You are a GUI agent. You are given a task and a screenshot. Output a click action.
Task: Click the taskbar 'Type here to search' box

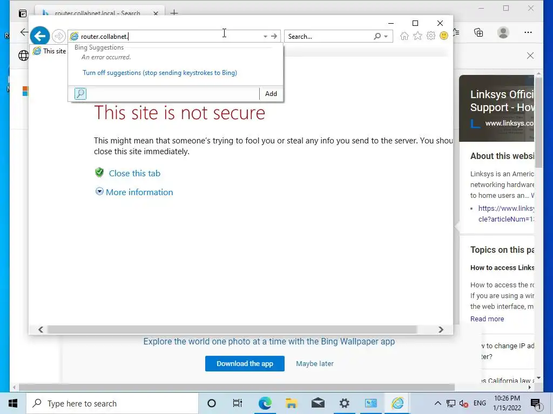pyautogui.click(x=112, y=403)
